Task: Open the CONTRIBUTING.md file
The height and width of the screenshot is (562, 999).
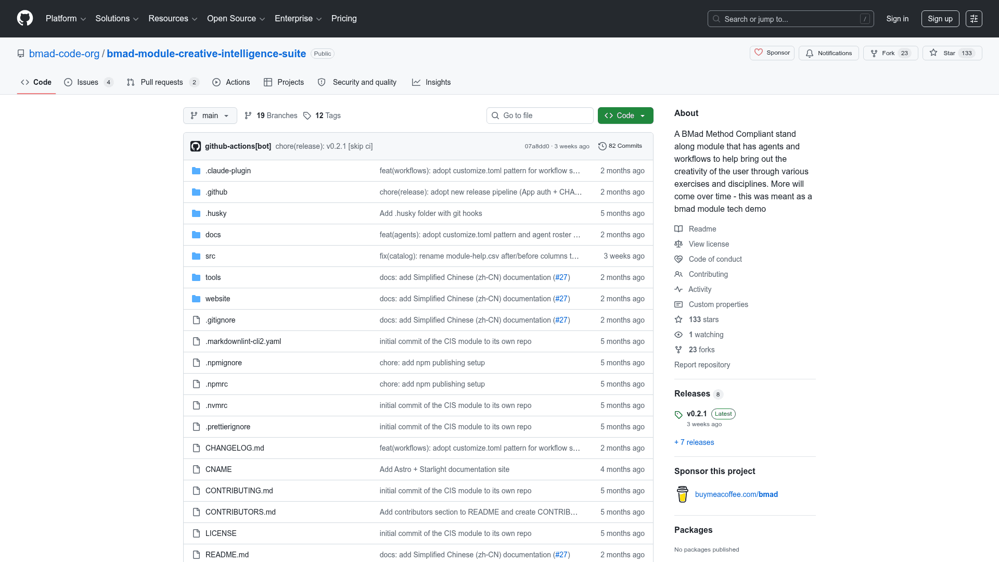Action: coord(239,491)
